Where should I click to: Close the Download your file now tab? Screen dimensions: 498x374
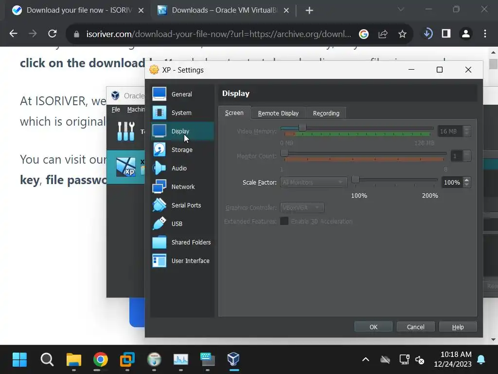(x=141, y=11)
